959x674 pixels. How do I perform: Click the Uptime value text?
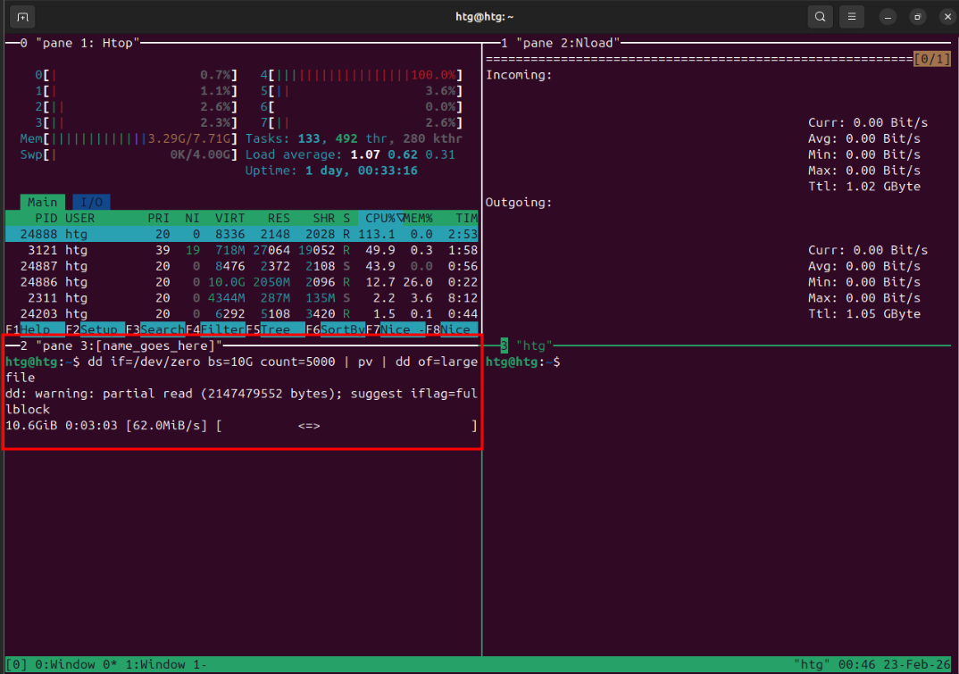362,171
